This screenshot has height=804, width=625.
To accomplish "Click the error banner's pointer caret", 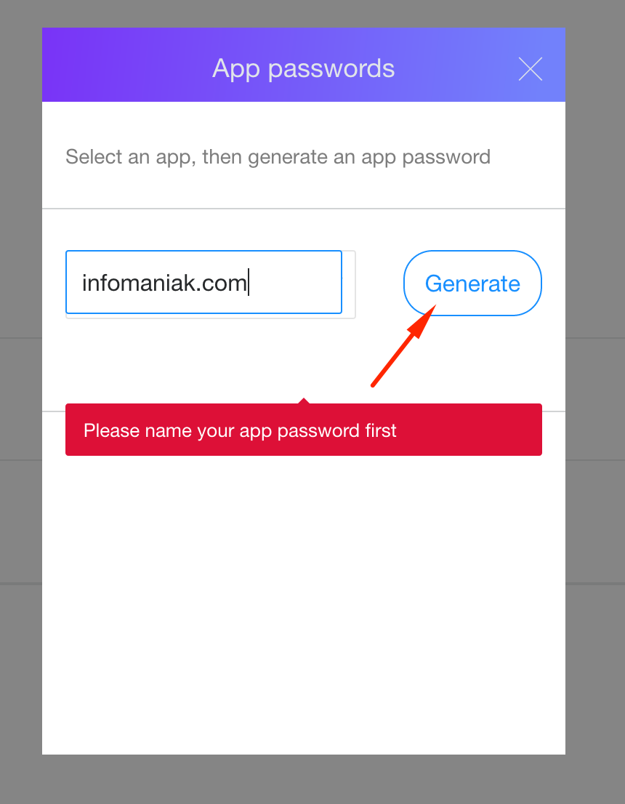I will tap(304, 401).
